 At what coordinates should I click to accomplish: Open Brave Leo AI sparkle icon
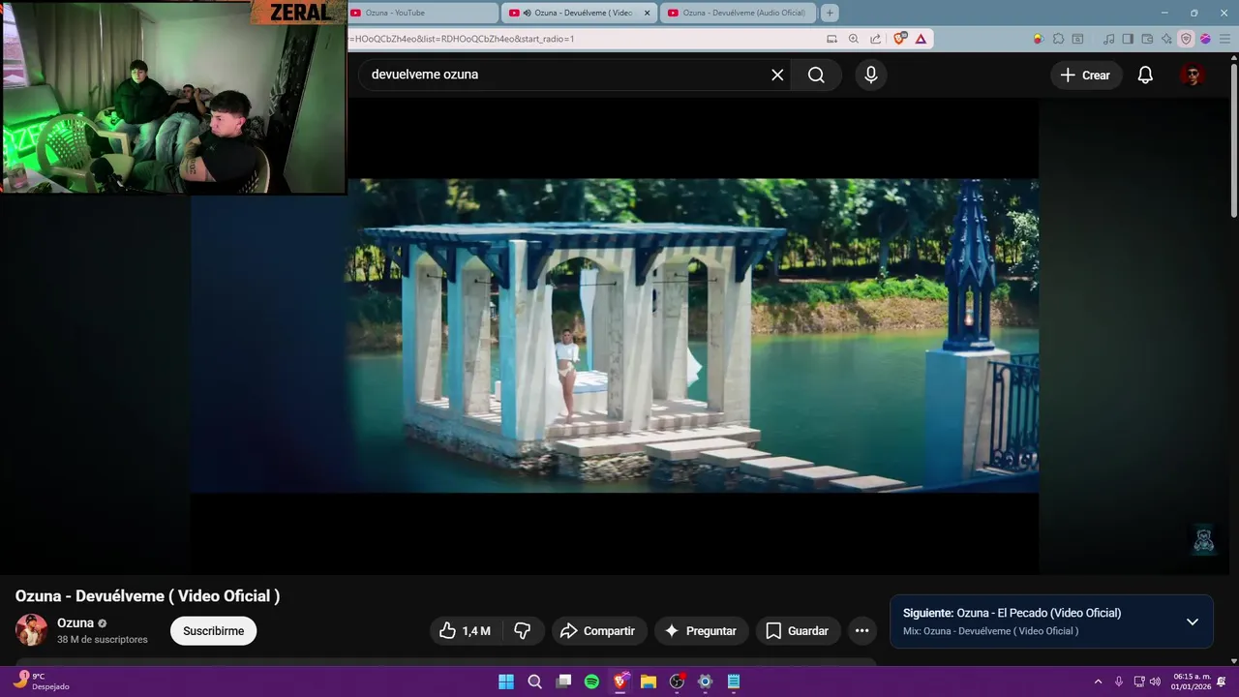point(1166,39)
